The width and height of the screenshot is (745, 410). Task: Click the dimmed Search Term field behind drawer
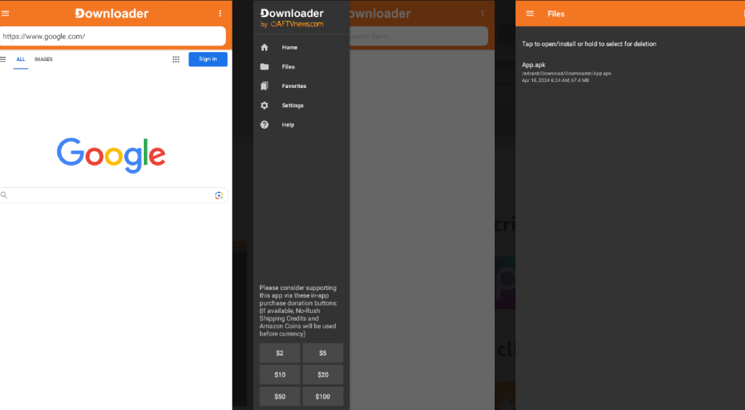pyautogui.click(x=419, y=36)
